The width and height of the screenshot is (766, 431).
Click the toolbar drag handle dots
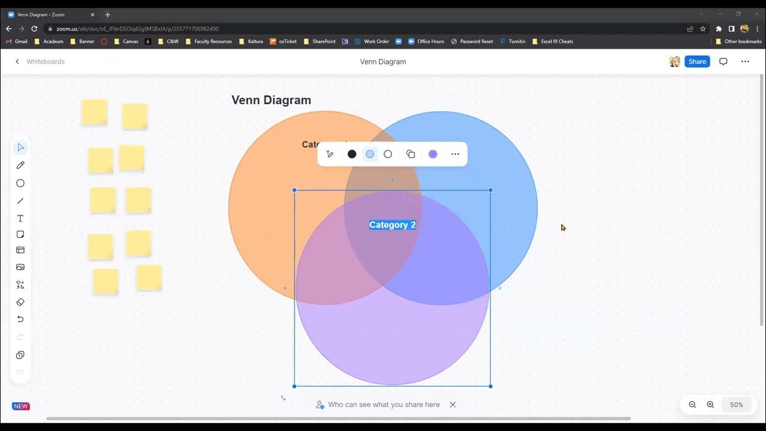[x=20, y=372]
